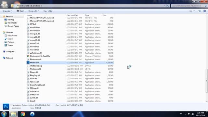This screenshot has width=208, height=117.
Task: Show hidden system tray icons
Action: point(185,114)
